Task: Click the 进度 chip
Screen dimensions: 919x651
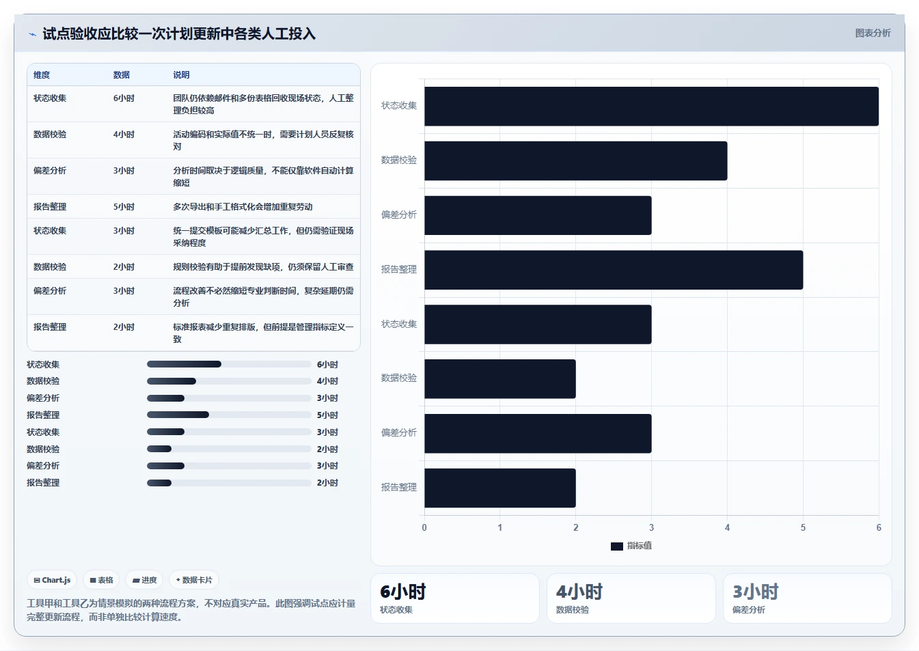Action: (x=144, y=580)
